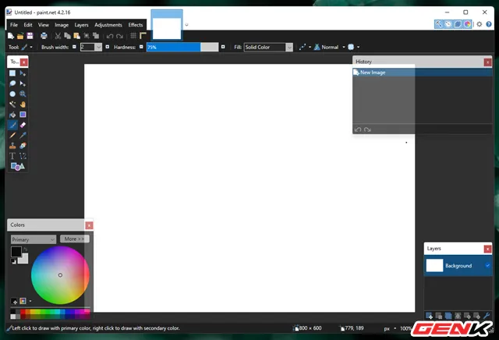Choose the Paint Bucket tool

[x=12, y=115]
